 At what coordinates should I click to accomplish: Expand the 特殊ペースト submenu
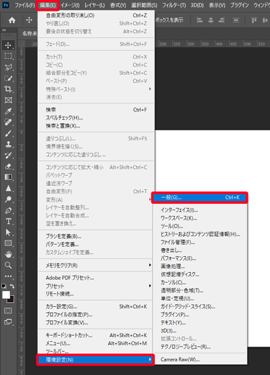(96, 89)
